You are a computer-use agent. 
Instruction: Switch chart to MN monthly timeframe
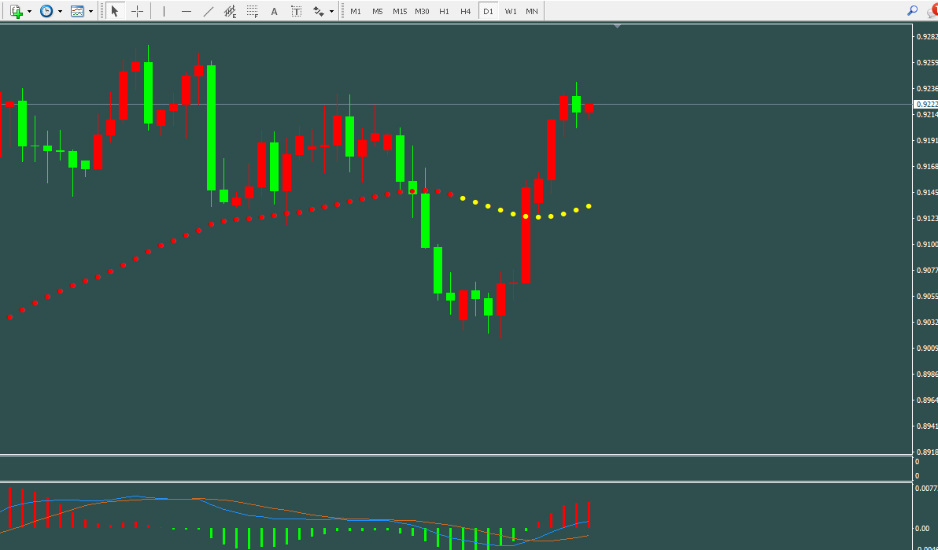tap(532, 11)
